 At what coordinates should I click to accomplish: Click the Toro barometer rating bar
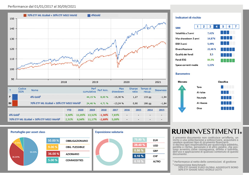(x=227, y=87)
